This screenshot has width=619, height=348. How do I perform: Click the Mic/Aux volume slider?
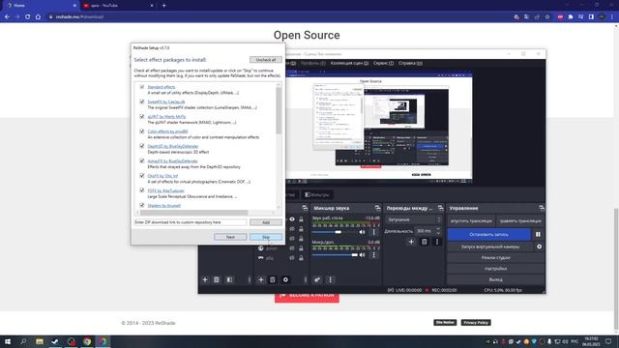point(335,255)
